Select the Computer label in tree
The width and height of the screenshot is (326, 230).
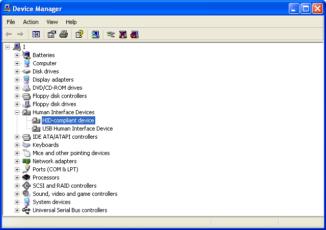pyautogui.click(x=45, y=63)
